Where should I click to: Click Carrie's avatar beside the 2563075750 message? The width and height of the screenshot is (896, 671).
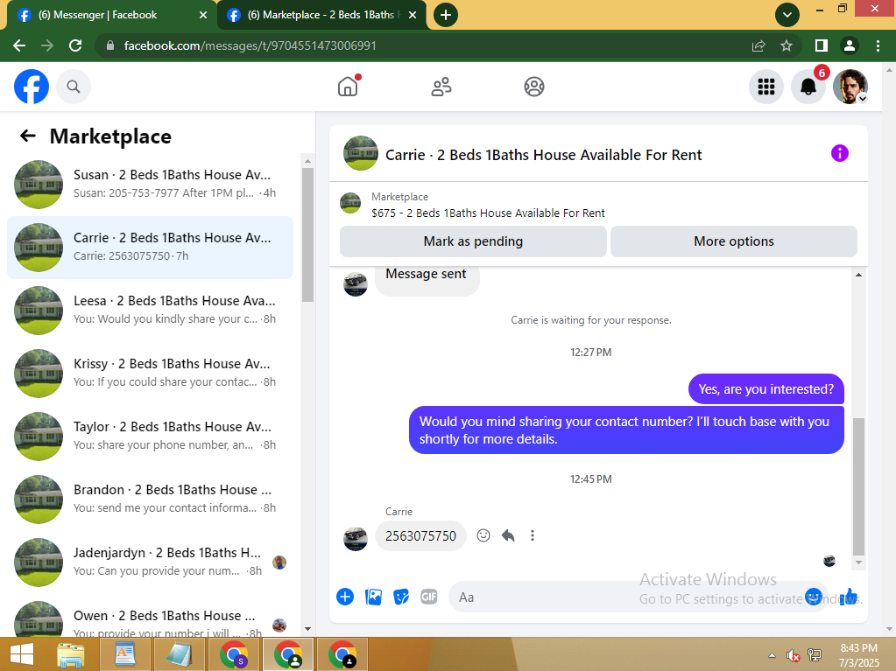[355, 538]
